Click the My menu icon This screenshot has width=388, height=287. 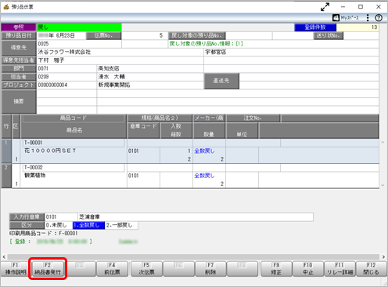(346, 18)
